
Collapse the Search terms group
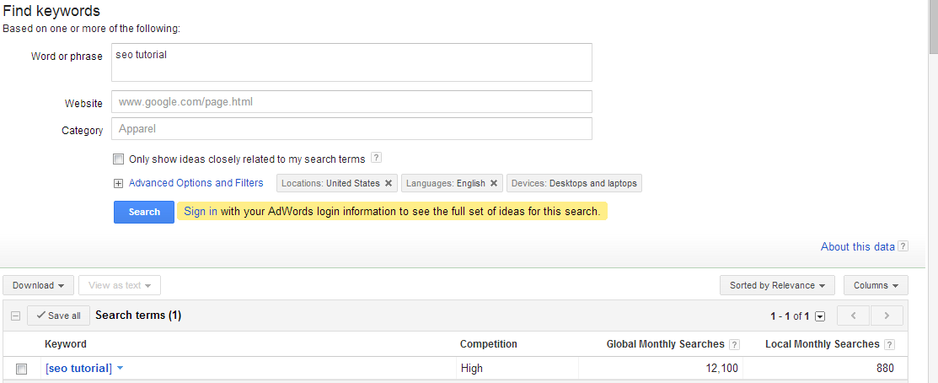point(15,316)
